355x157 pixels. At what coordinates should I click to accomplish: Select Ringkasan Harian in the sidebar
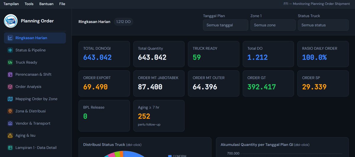(x=35, y=38)
